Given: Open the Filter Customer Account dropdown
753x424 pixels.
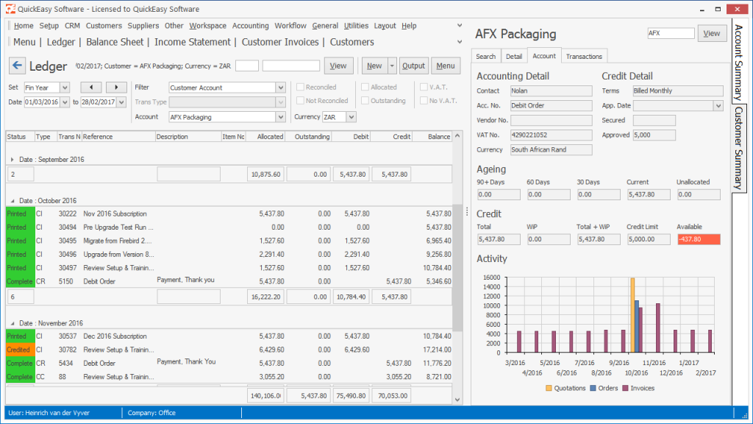Looking at the screenshot, I should (x=280, y=88).
